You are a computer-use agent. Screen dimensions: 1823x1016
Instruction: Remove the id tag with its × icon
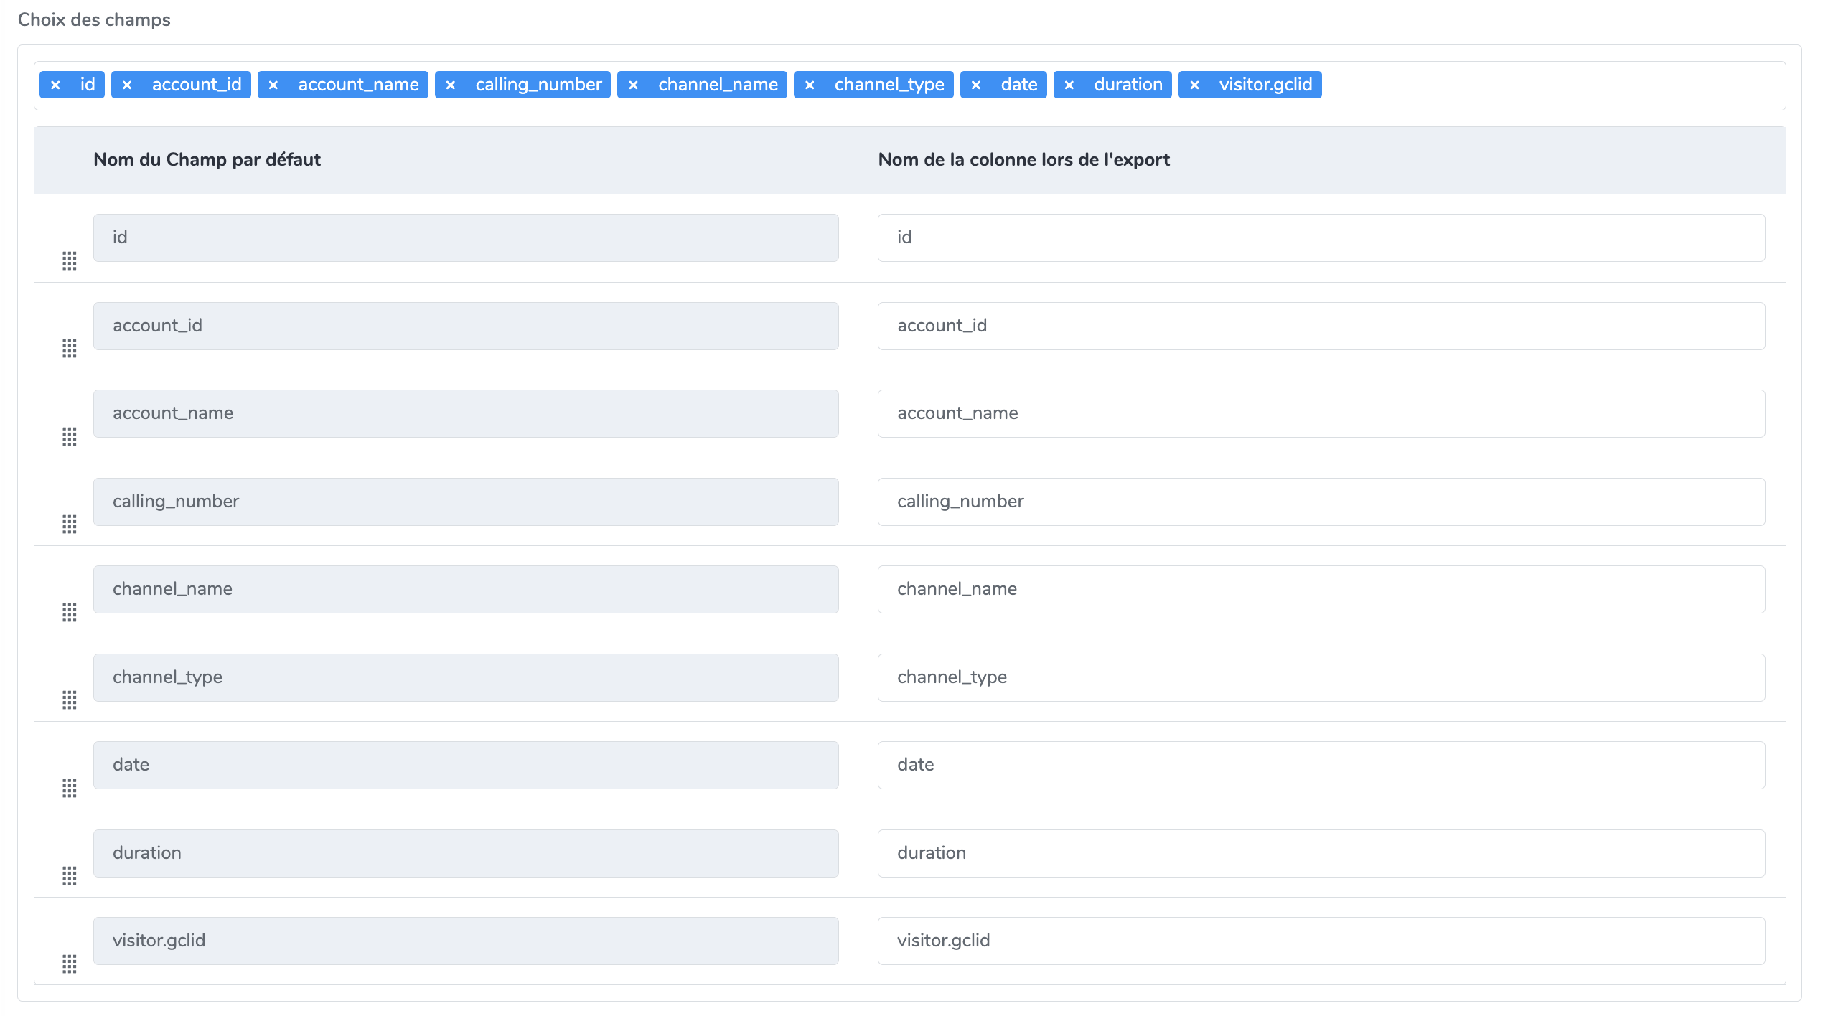[55, 85]
